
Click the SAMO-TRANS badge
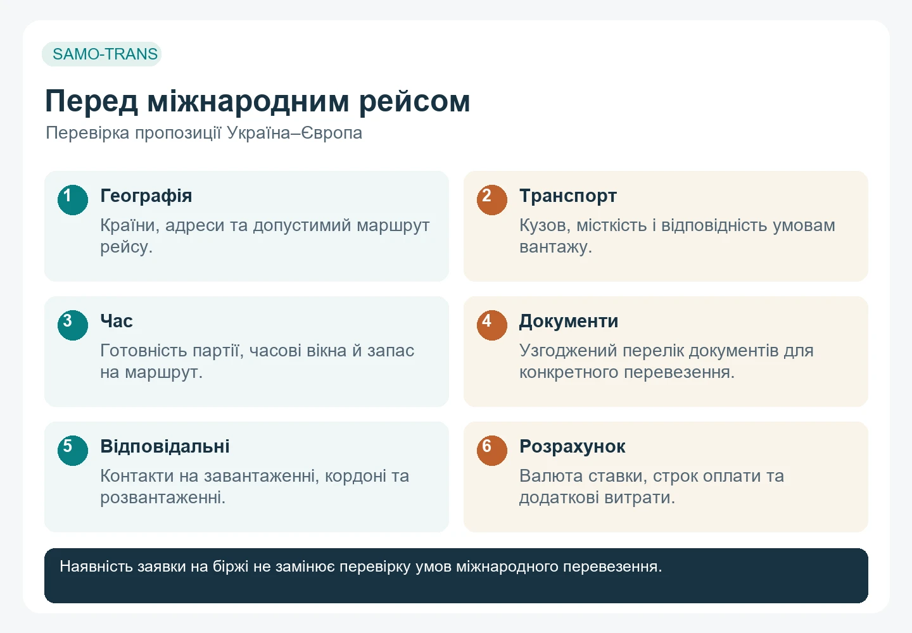point(102,54)
